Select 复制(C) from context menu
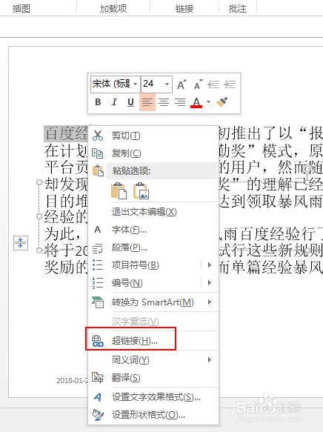Viewport: 323px width, 432px height. tap(126, 153)
